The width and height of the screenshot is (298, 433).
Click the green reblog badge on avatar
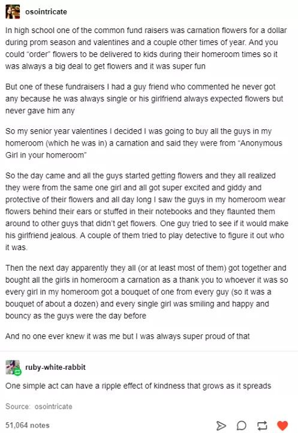point(18,372)
